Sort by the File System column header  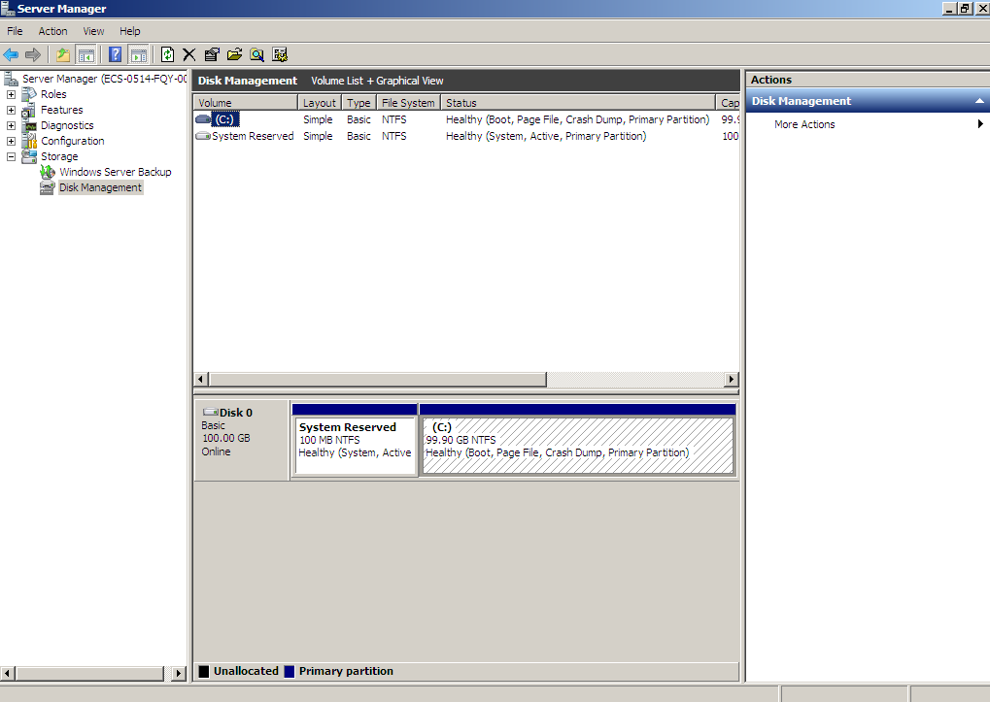click(408, 103)
